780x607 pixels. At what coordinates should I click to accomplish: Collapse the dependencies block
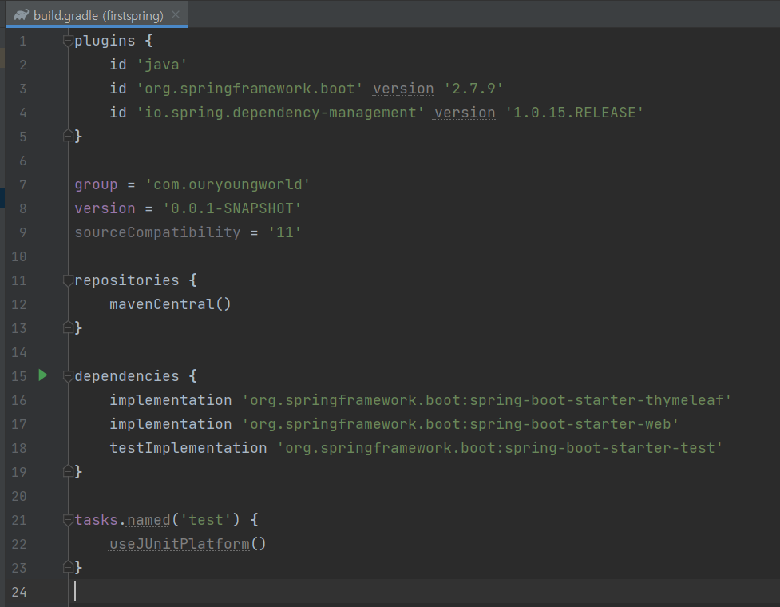tap(68, 377)
